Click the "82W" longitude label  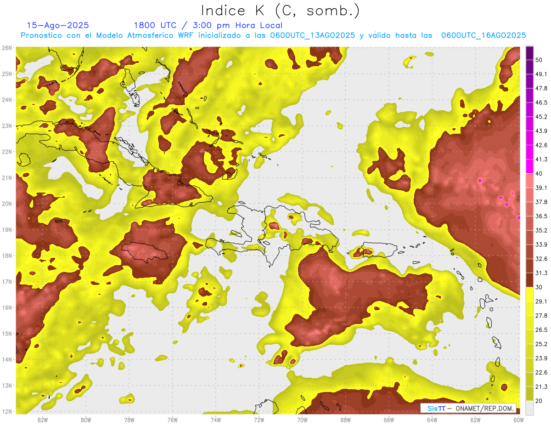(43, 420)
